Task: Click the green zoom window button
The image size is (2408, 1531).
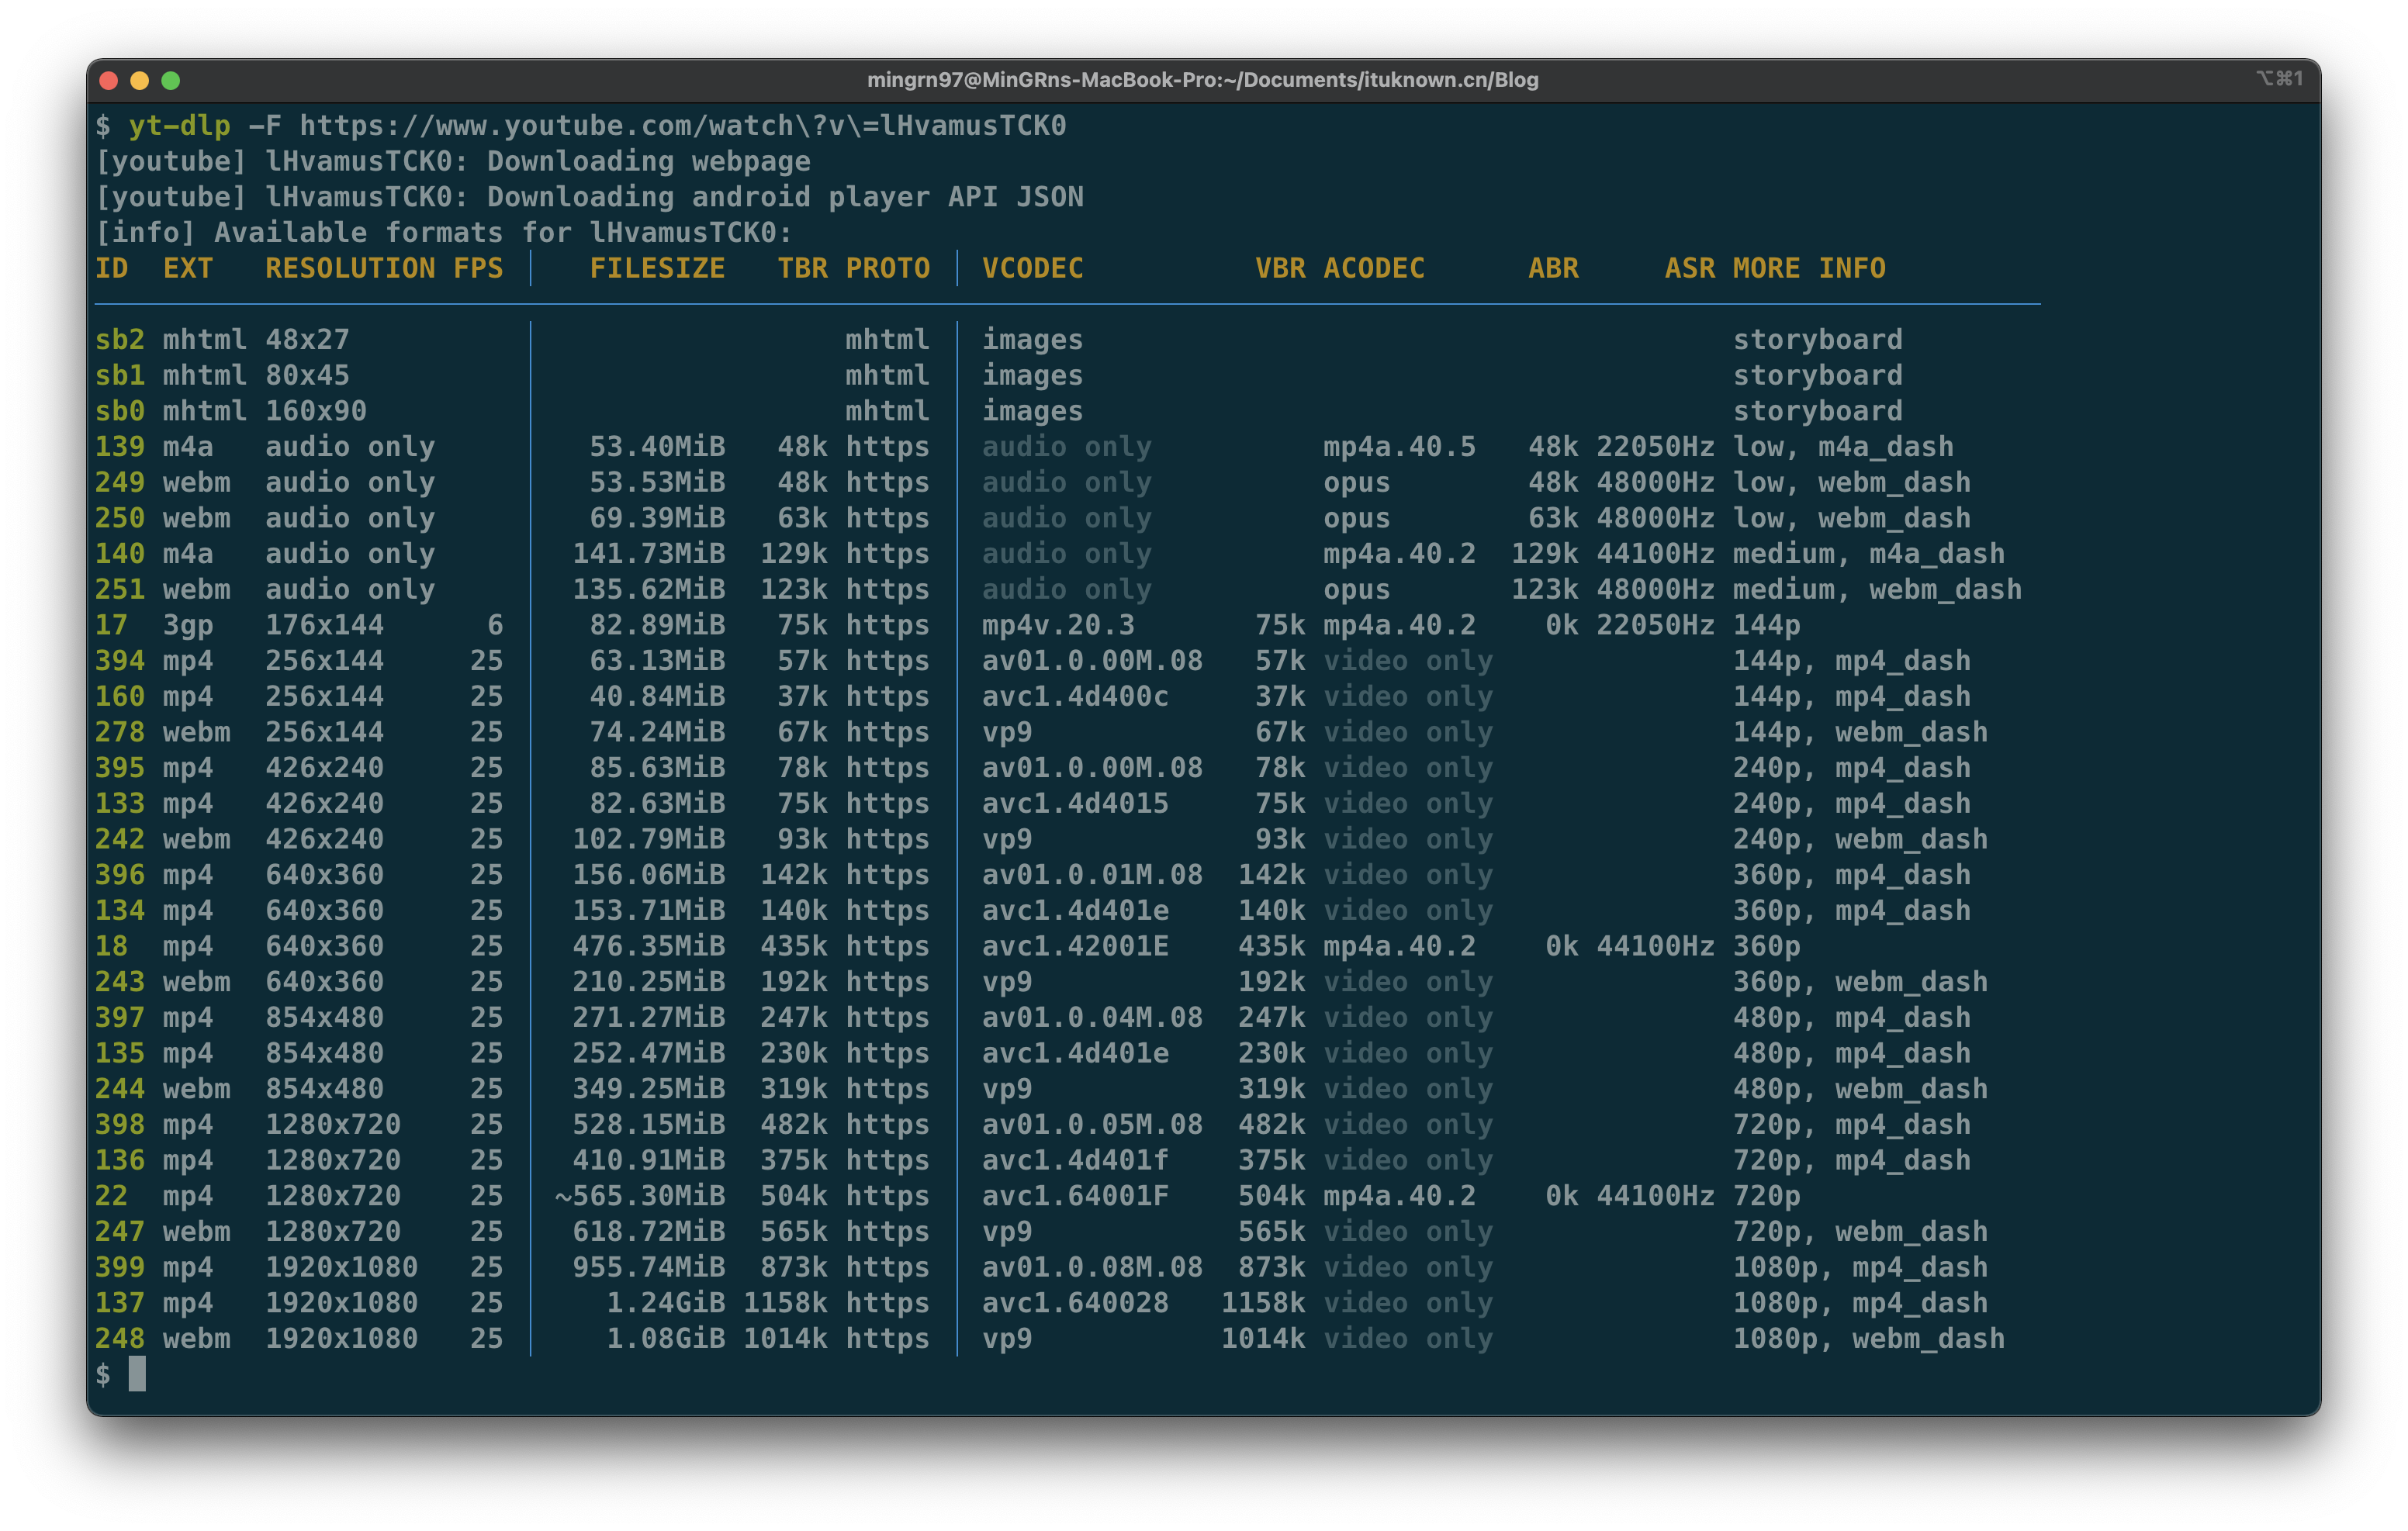Action: pos(171,80)
